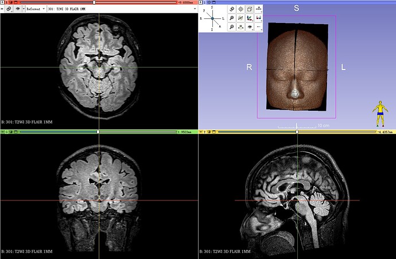
Task: Open the ruler options menu icon
Action: (x=258, y=9)
